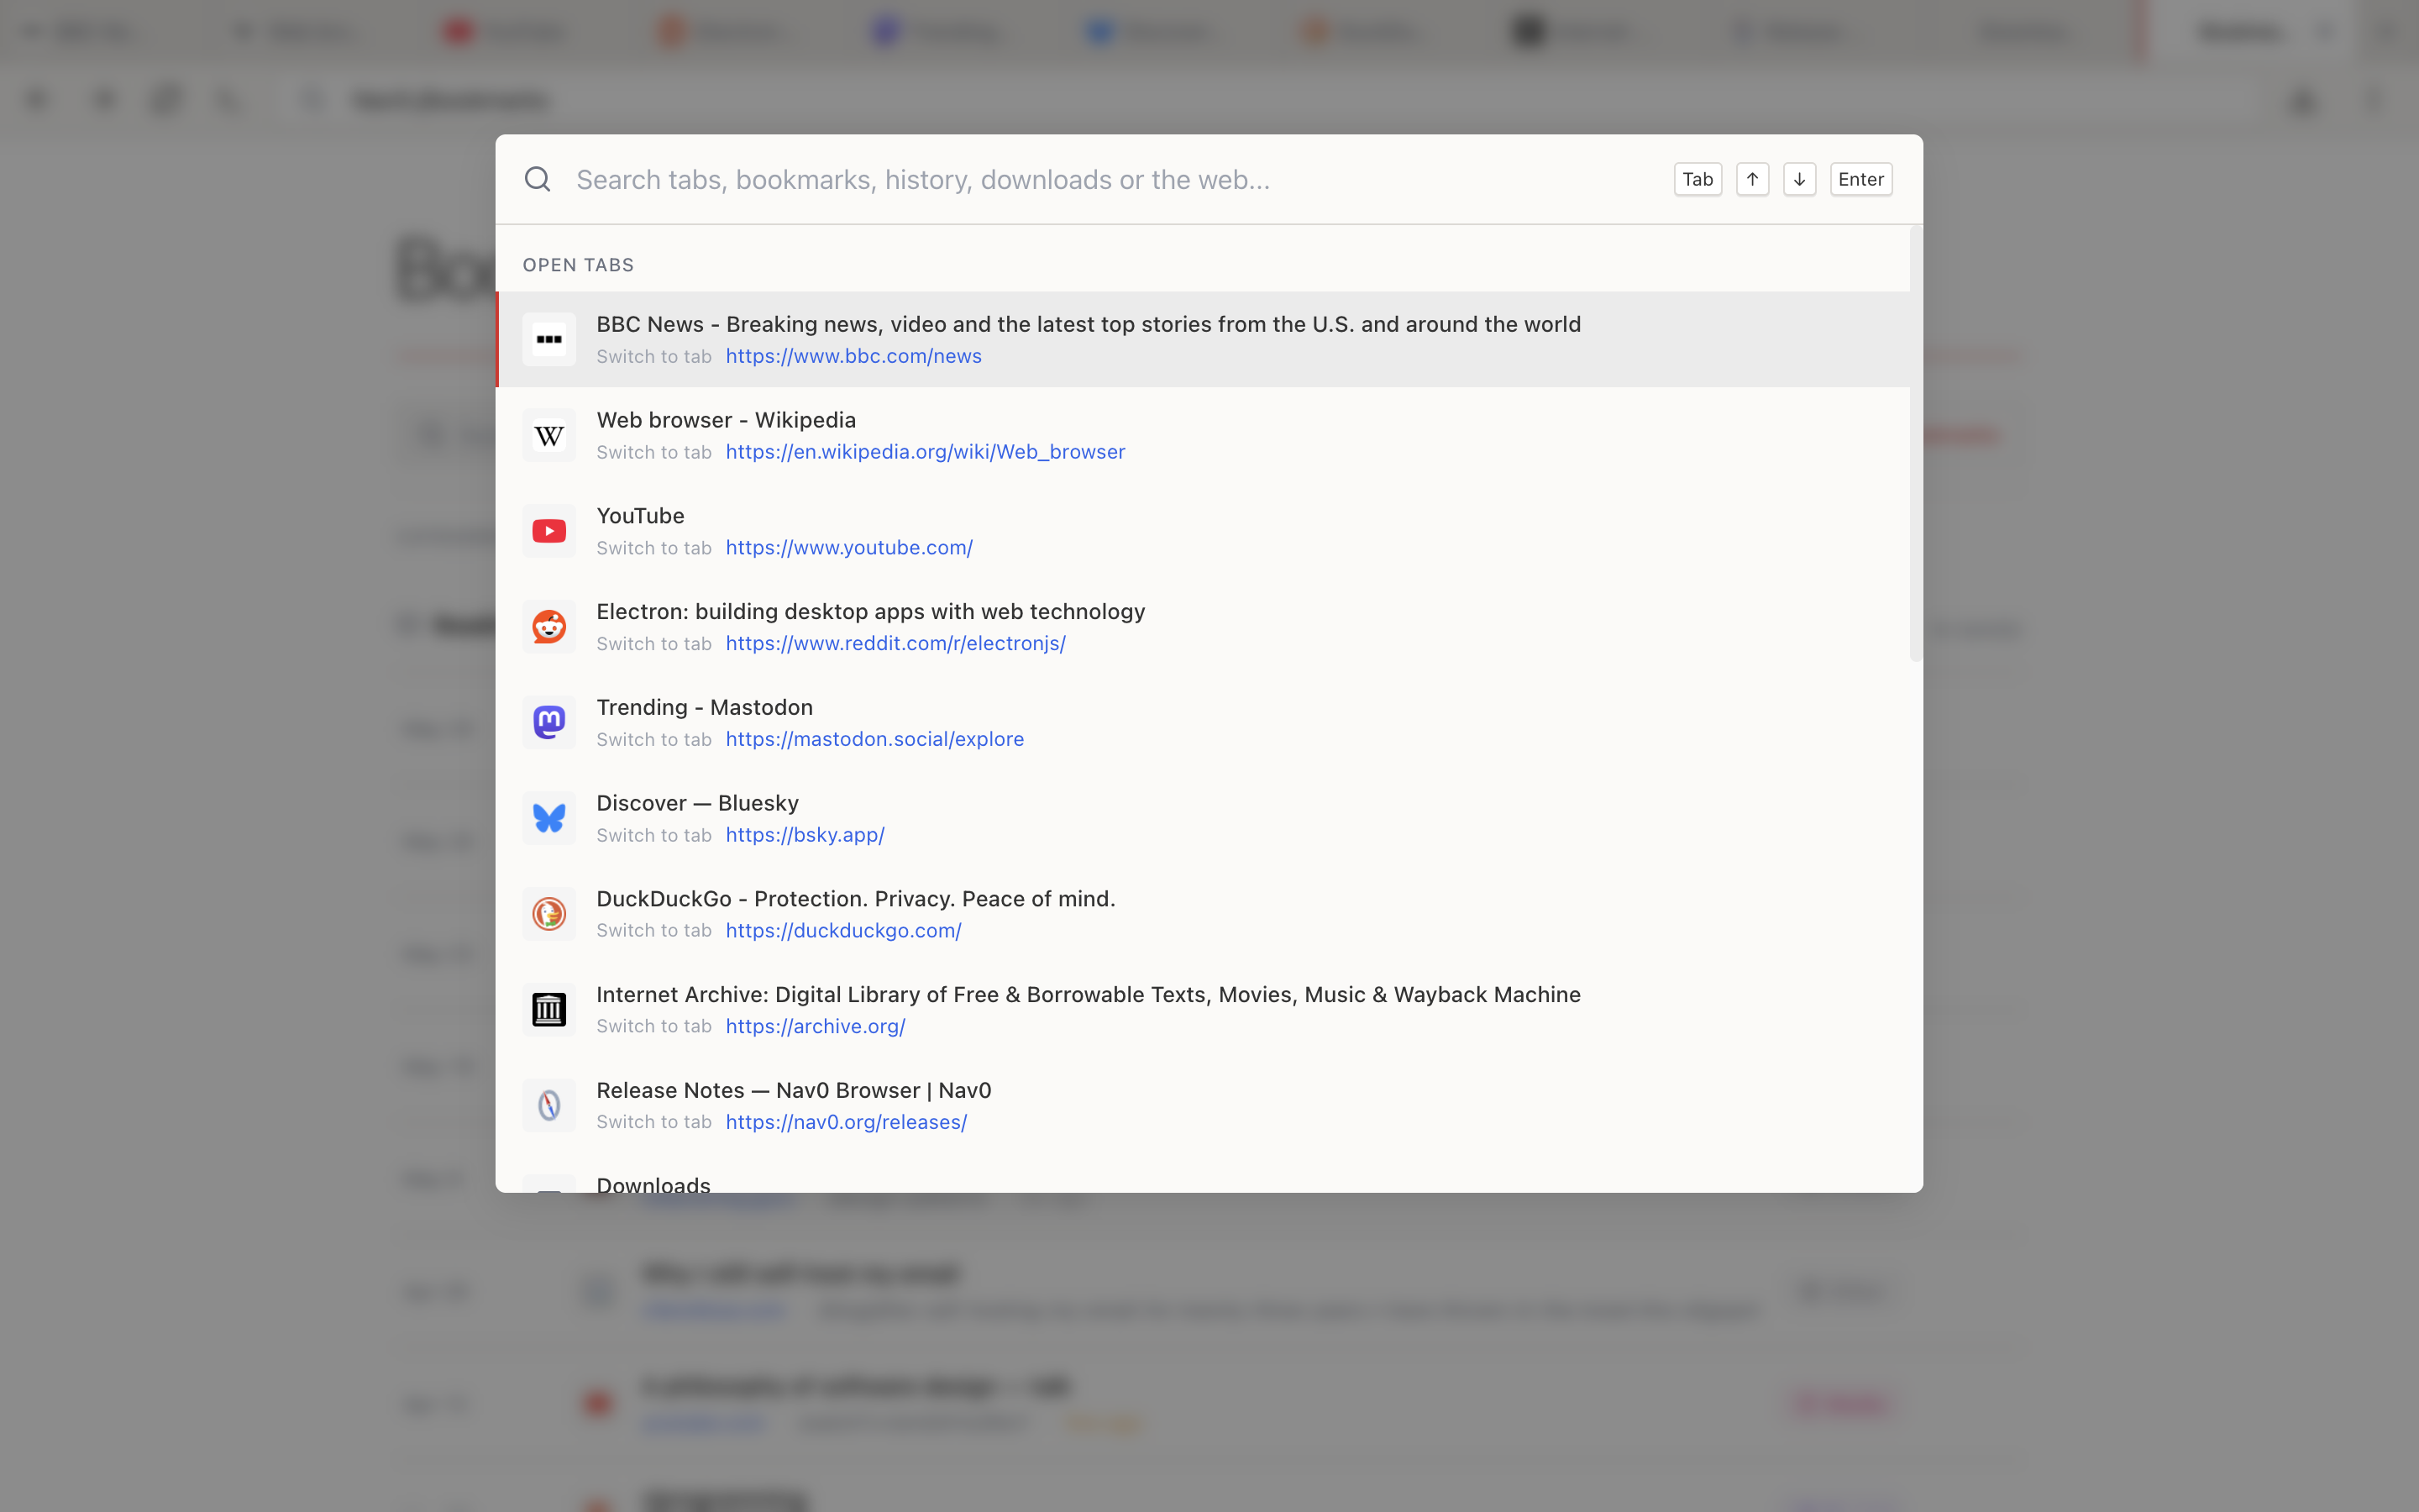The width and height of the screenshot is (2419, 1512).
Task: Open the https://www.bbc.com/news link
Action: coord(853,356)
